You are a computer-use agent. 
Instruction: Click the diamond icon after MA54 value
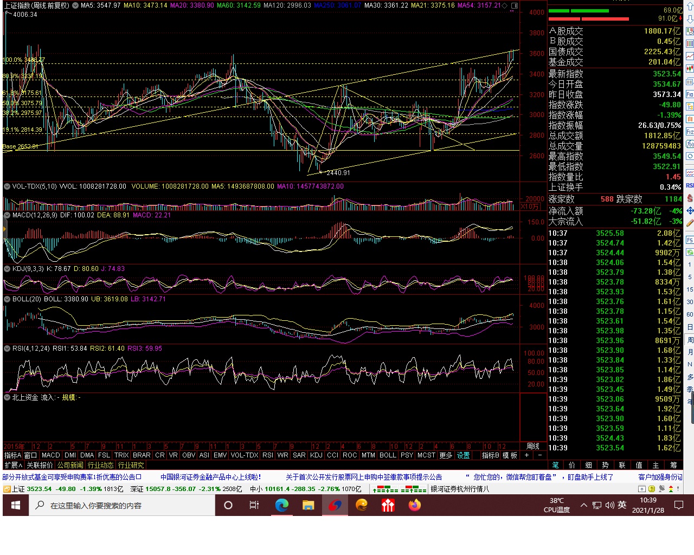coord(505,5)
